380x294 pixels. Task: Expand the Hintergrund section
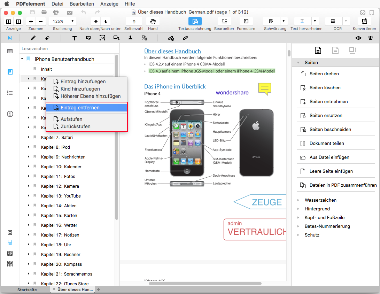pos(298,209)
